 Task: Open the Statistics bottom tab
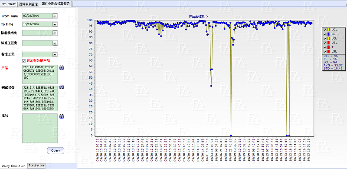36,166
